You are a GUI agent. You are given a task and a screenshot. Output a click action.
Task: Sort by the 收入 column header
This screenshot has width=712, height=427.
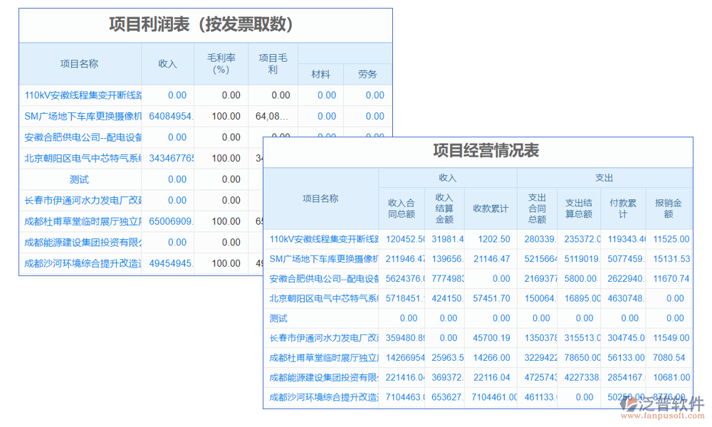(x=168, y=63)
